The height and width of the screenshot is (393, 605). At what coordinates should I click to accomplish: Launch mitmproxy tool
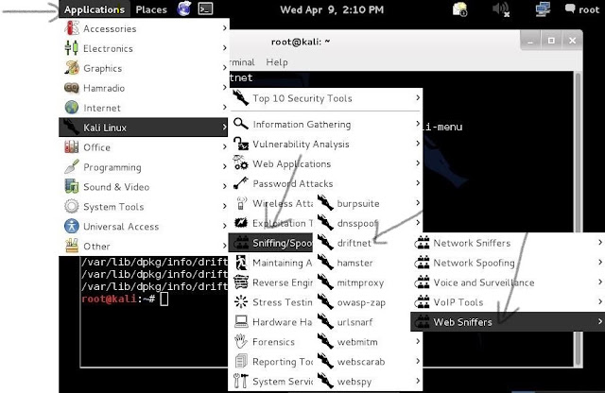[360, 282]
